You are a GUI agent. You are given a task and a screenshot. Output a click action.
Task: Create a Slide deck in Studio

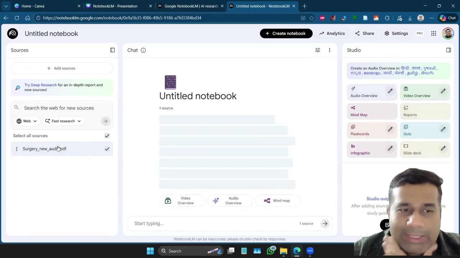[425, 149]
